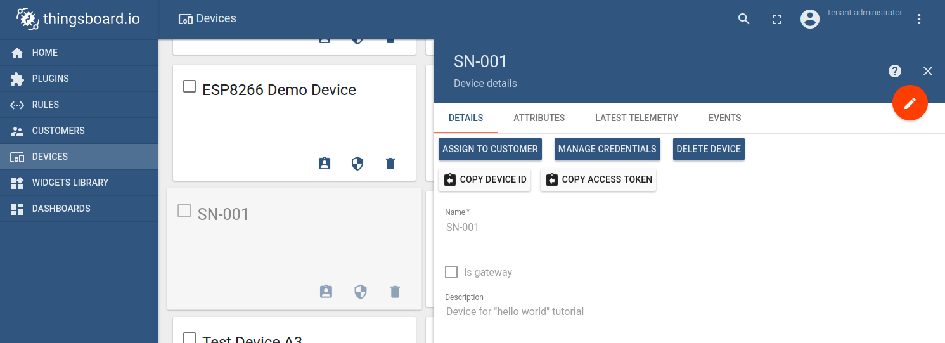Manage credentials shield icon on ESP8266 card

click(x=357, y=164)
